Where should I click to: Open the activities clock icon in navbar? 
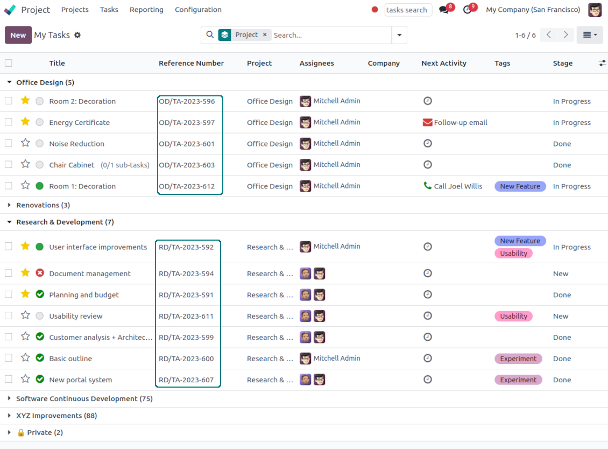click(467, 10)
